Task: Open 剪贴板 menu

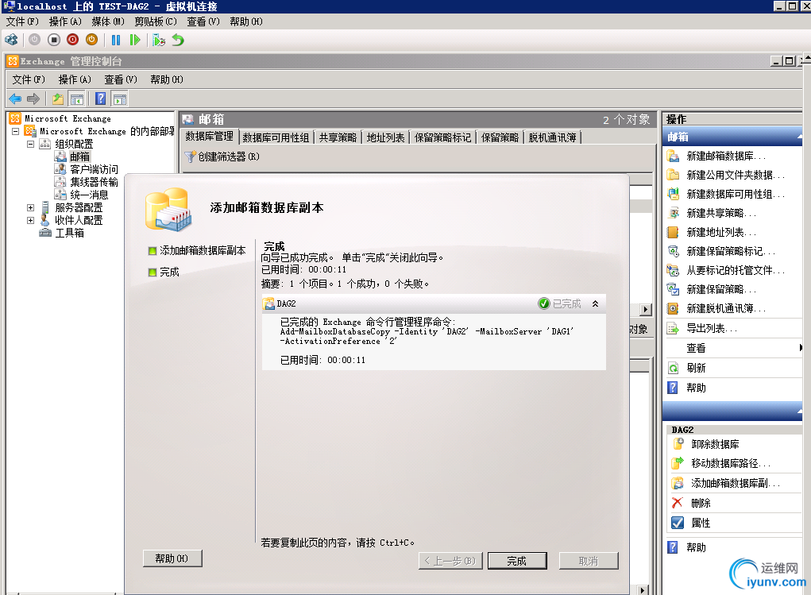Action: coord(155,21)
